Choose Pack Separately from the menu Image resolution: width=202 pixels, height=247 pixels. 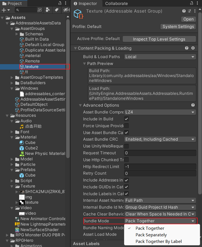click(151, 235)
